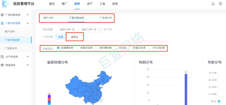
Task: Click the 50+岁 age bar
Action: point(219,101)
